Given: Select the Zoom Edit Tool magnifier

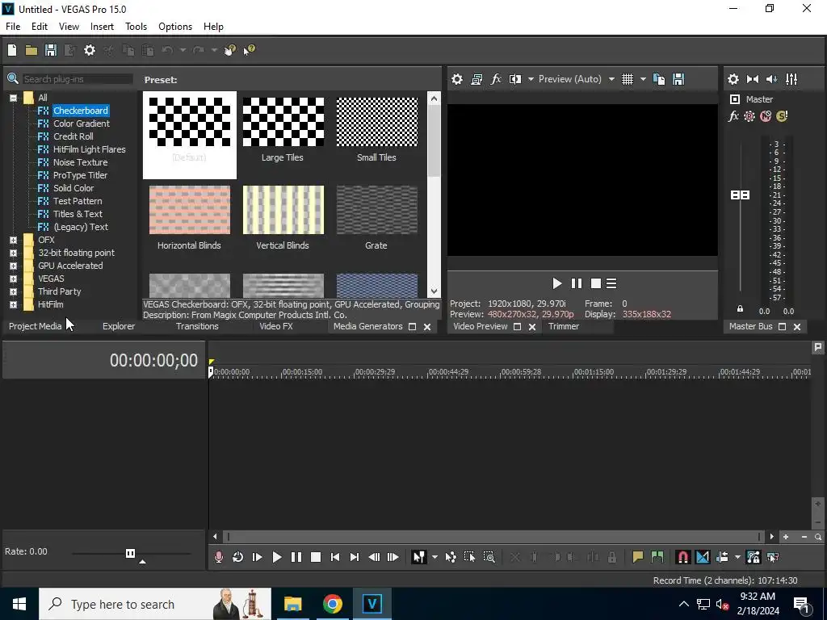Looking at the screenshot, I should (489, 557).
